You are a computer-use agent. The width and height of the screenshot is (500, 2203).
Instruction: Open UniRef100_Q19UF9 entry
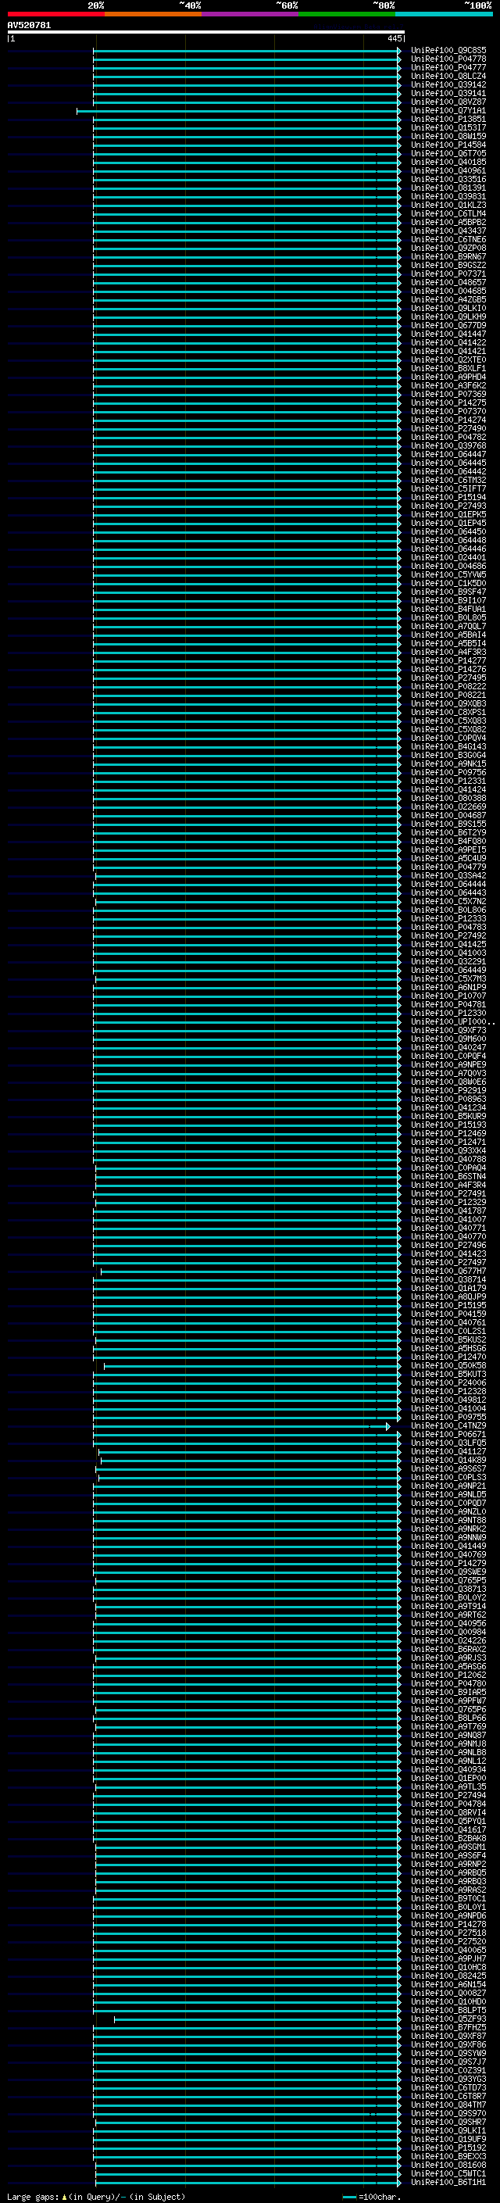click(448, 2139)
